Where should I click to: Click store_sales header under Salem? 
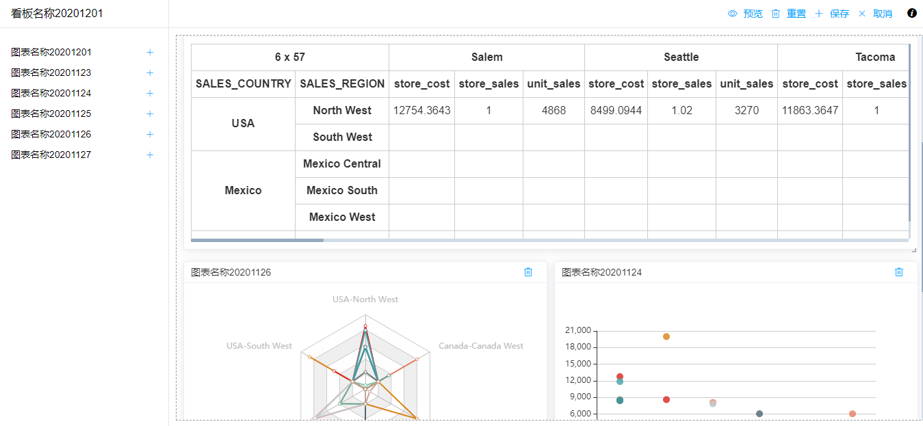coord(489,84)
